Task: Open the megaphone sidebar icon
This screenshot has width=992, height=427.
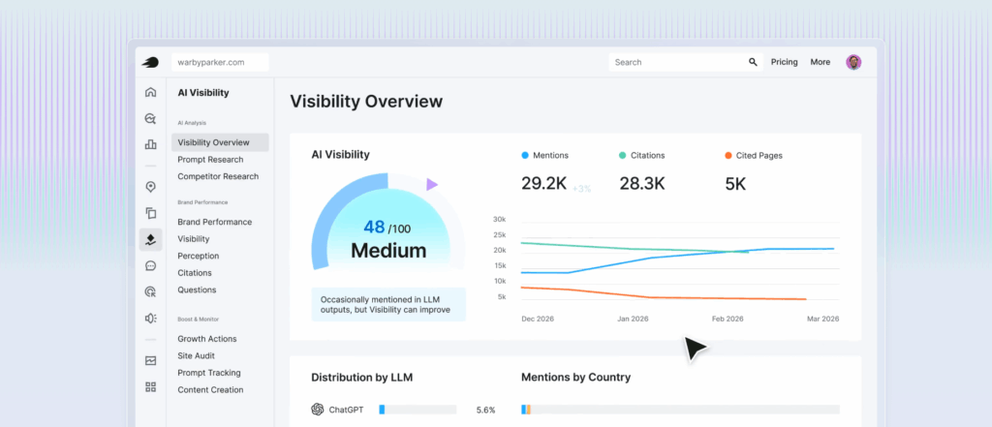Action: pos(150,319)
